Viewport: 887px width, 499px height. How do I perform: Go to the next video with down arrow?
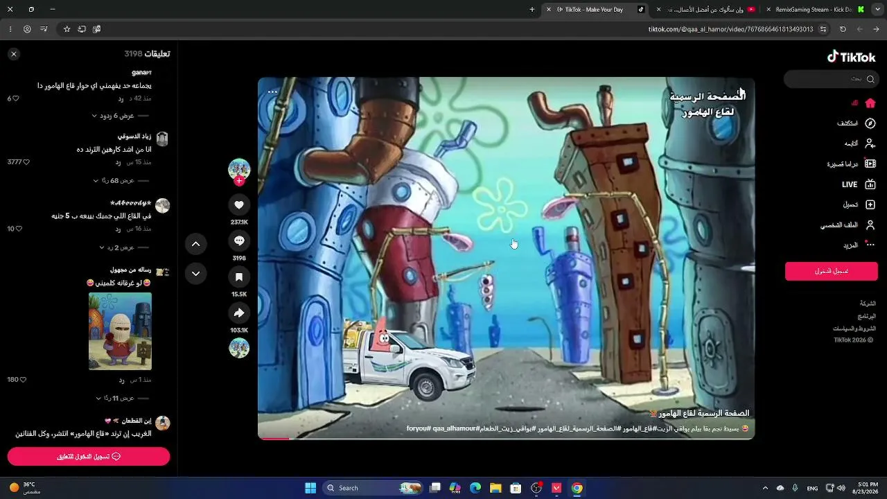195,274
